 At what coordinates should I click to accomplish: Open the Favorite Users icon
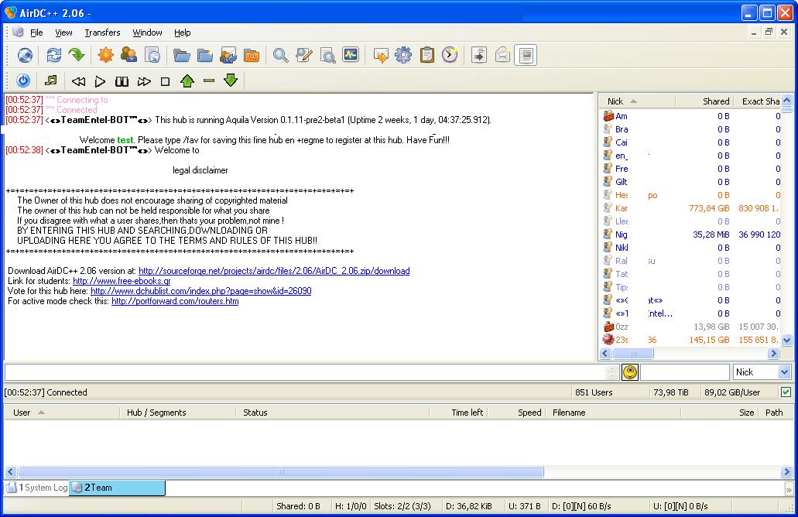click(x=128, y=55)
